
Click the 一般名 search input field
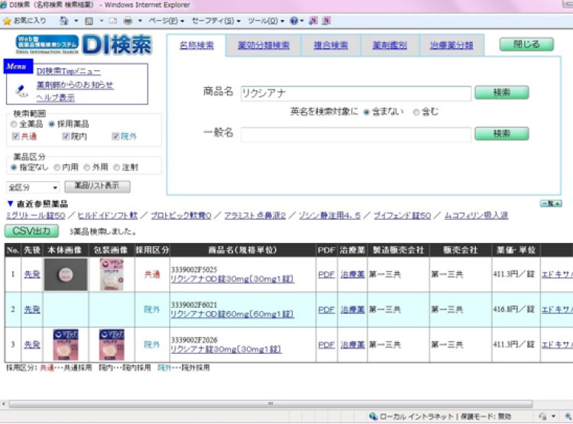click(x=356, y=134)
